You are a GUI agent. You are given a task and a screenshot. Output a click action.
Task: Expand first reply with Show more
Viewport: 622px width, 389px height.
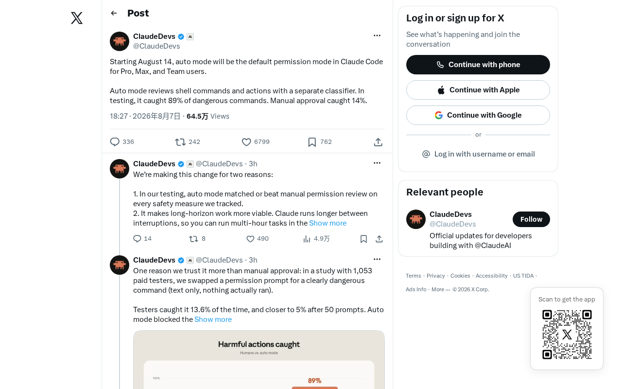tap(328, 223)
